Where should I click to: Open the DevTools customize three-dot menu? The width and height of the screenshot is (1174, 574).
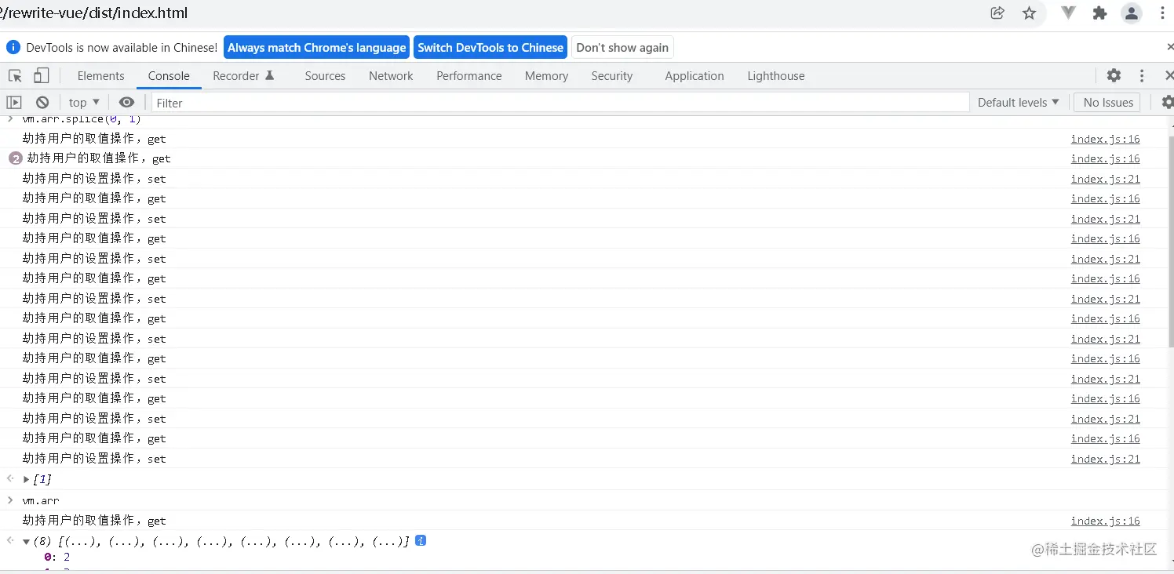1142,75
